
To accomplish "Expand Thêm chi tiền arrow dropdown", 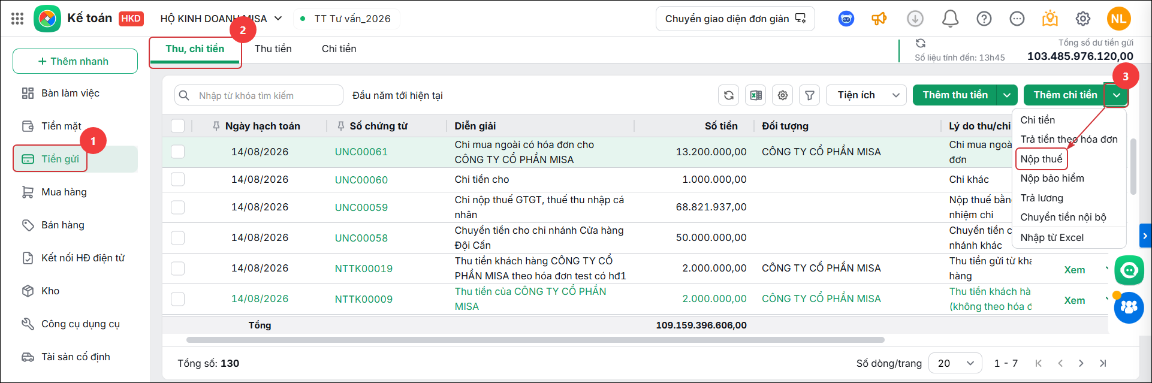I will point(1117,95).
